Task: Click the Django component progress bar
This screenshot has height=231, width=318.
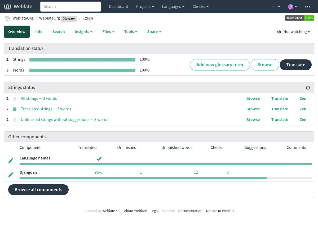Action: (166, 178)
